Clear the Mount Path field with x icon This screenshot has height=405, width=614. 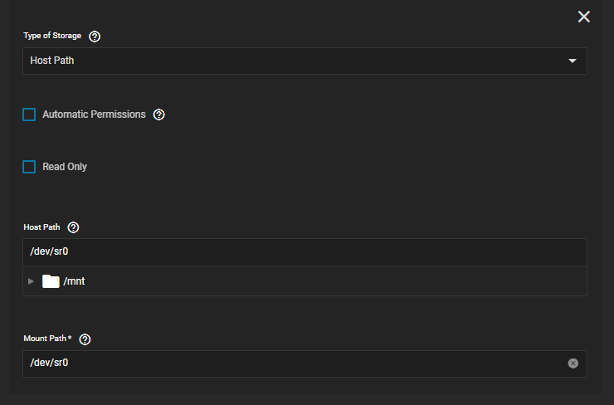click(573, 364)
